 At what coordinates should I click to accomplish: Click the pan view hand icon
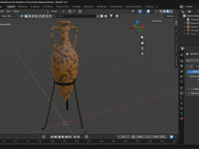tap(142, 43)
